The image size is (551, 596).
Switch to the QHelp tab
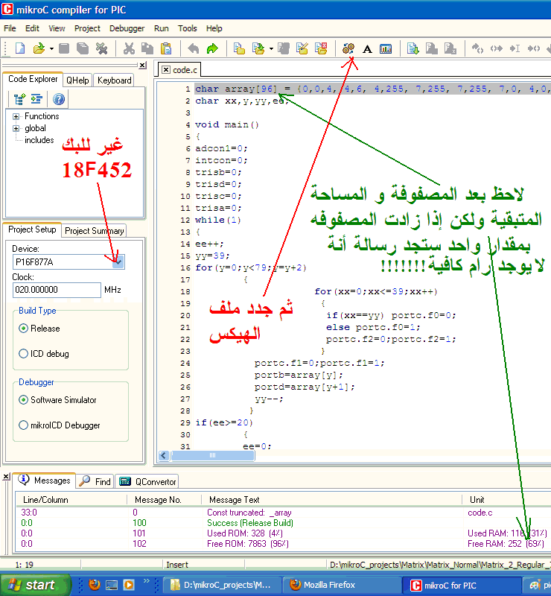[x=77, y=80]
